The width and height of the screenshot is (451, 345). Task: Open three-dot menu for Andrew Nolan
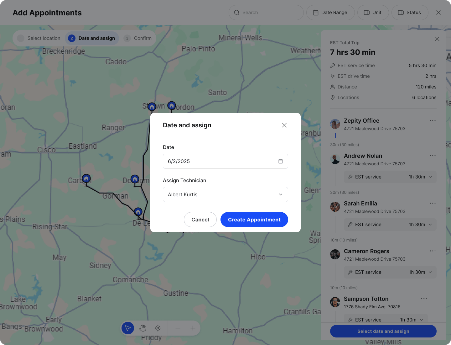[433, 156]
